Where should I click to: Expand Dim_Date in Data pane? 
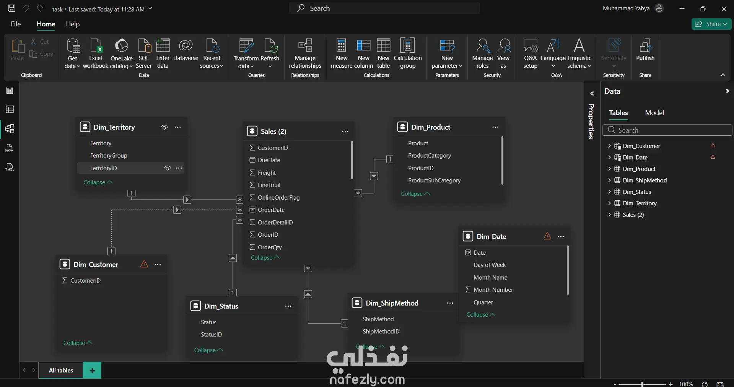(x=609, y=157)
